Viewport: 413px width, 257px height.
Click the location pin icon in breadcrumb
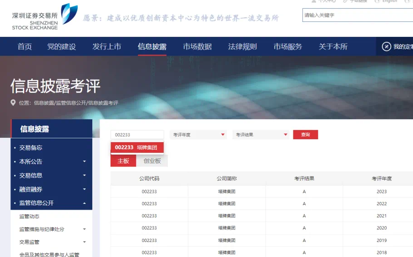13,102
